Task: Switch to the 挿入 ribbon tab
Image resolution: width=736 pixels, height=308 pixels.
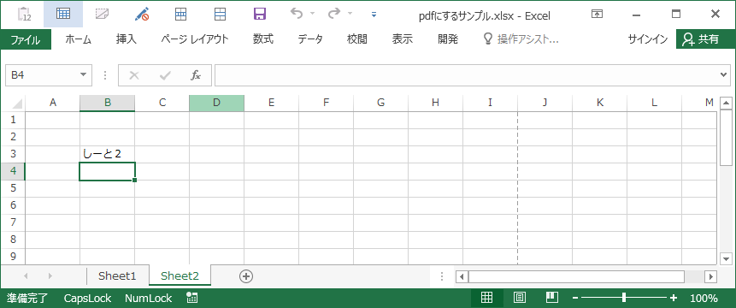Action: (x=127, y=39)
